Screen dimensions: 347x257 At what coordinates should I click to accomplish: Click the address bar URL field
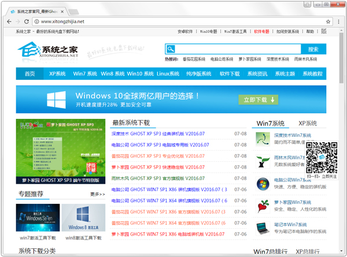182,21
